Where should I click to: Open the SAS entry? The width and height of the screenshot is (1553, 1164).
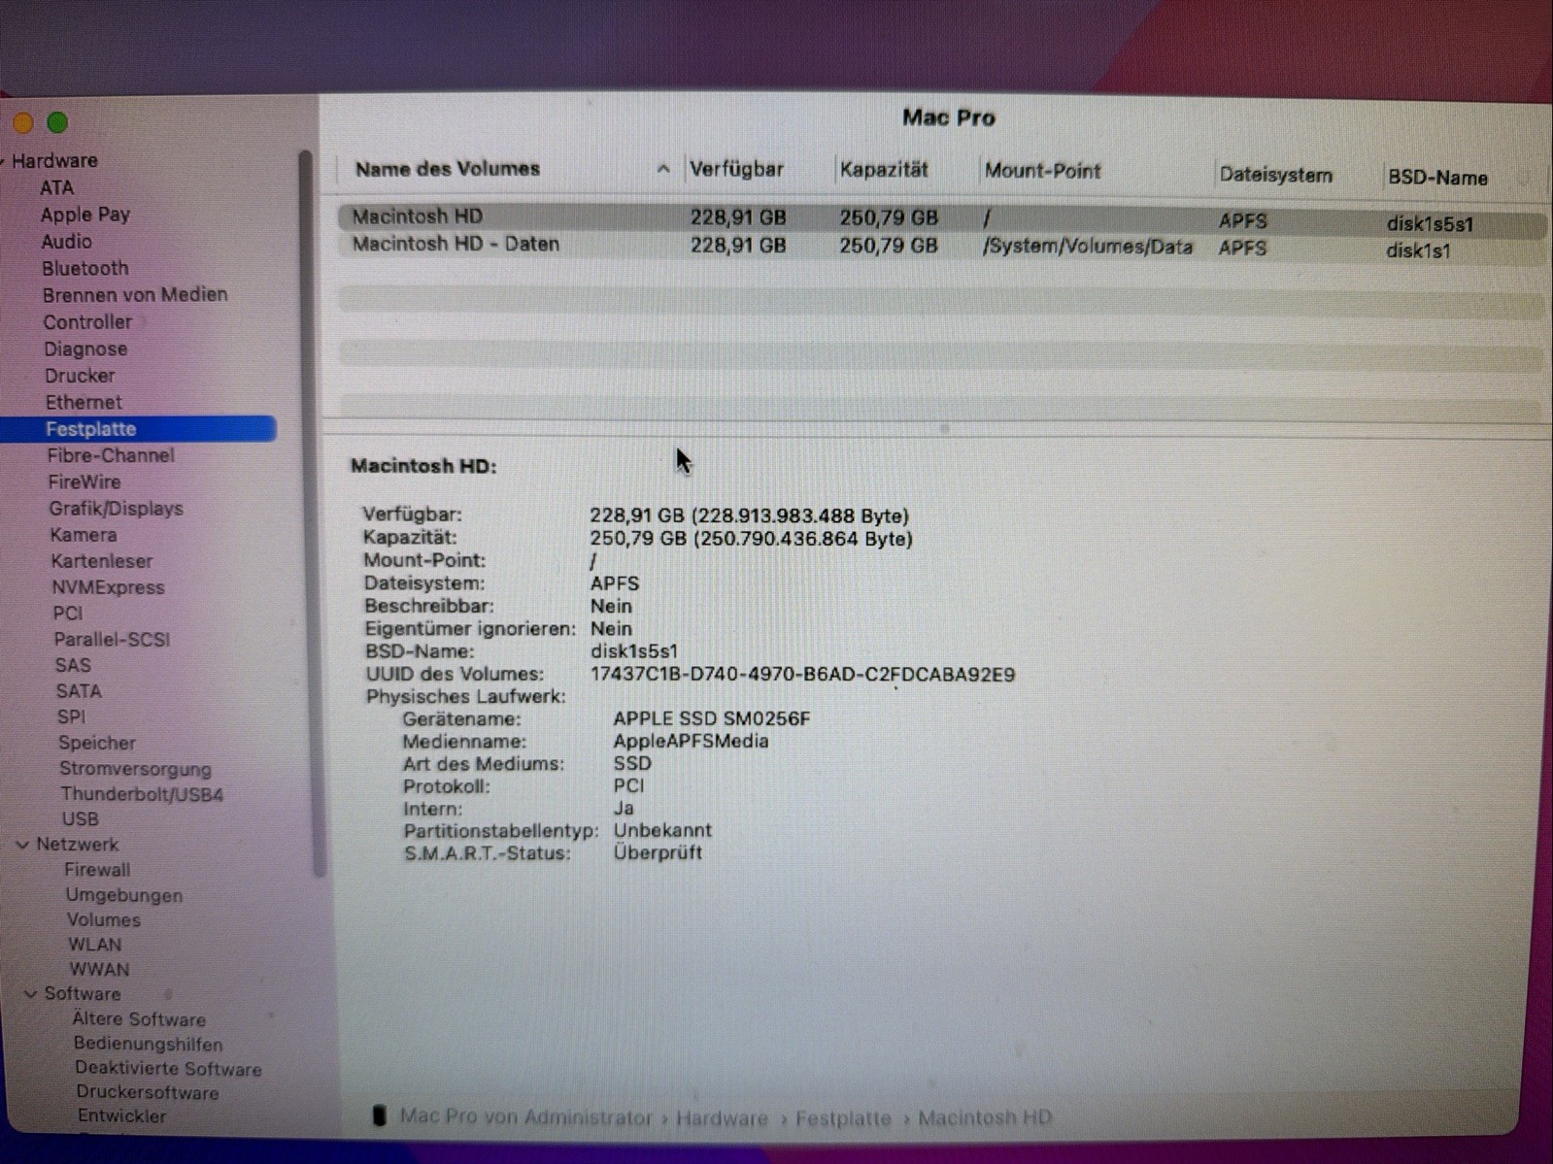click(73, 665)
